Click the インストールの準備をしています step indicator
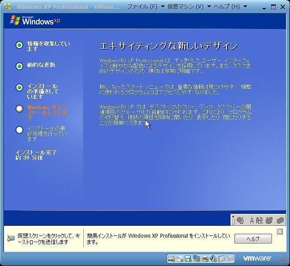290x266 pixels. coord(19,87)
